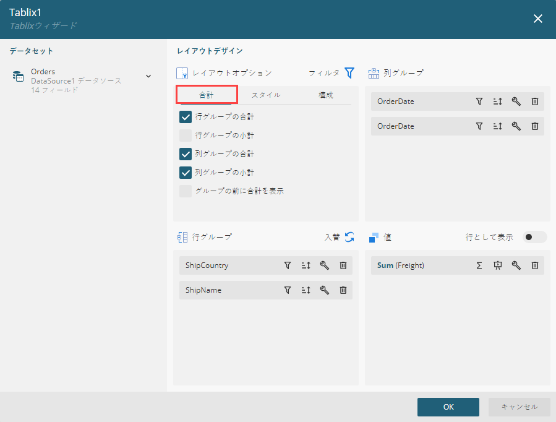Click the filter icon for ShipName
556x422 pixels.
coord(287,290)
